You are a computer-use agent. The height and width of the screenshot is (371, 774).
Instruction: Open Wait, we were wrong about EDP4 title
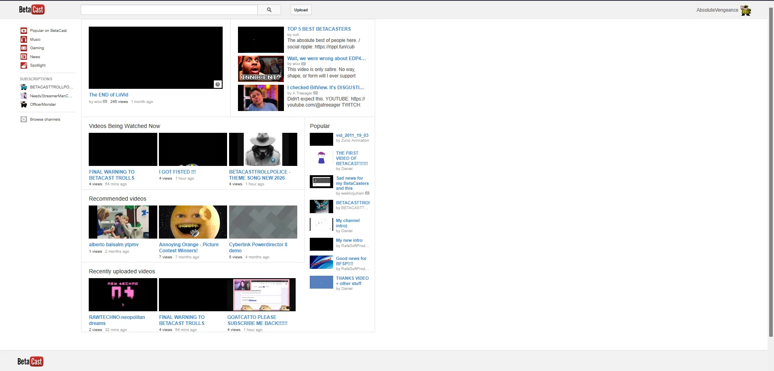pyautogui.click(x=326, y=59)
